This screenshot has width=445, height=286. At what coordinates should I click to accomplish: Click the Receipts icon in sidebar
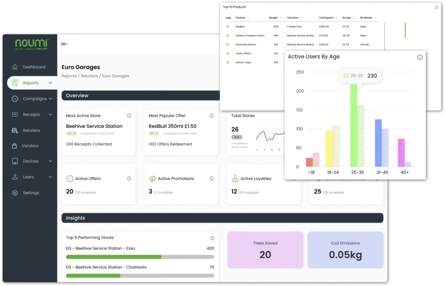(15, 114)
